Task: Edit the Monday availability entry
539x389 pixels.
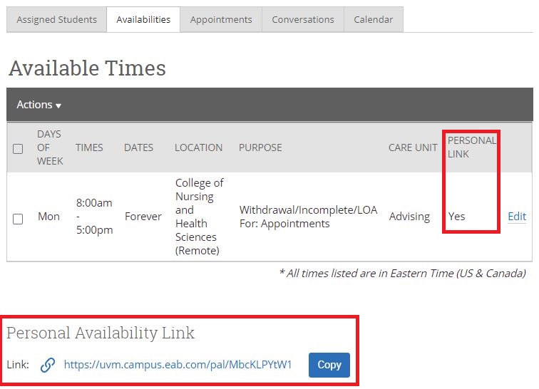Action: click(517, 217)
